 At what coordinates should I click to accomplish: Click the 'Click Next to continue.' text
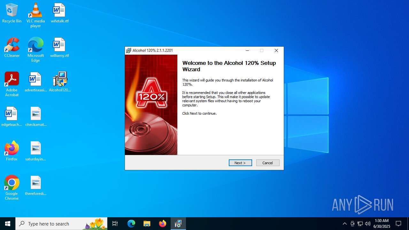click(199, 113)
